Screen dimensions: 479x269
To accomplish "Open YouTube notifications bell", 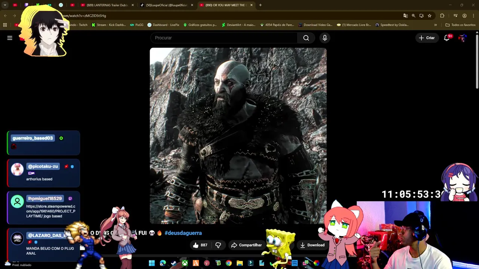I will tap(446, 38).
